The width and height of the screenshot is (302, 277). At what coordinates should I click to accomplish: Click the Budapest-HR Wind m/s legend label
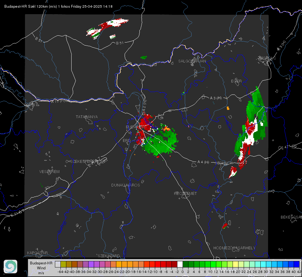pyautogui.click(x=41, y=268)
